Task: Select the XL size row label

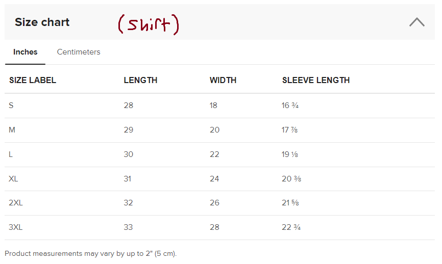Action: tap(14, 179)
